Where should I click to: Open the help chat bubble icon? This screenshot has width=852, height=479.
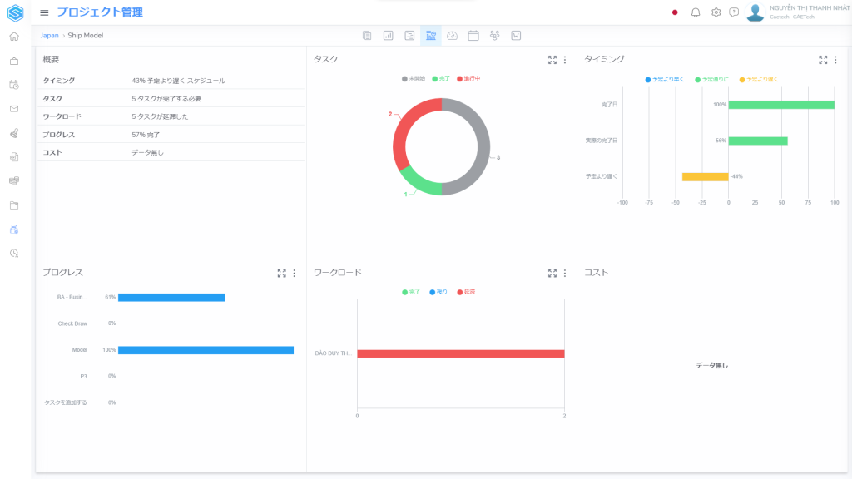click(734, 12)
